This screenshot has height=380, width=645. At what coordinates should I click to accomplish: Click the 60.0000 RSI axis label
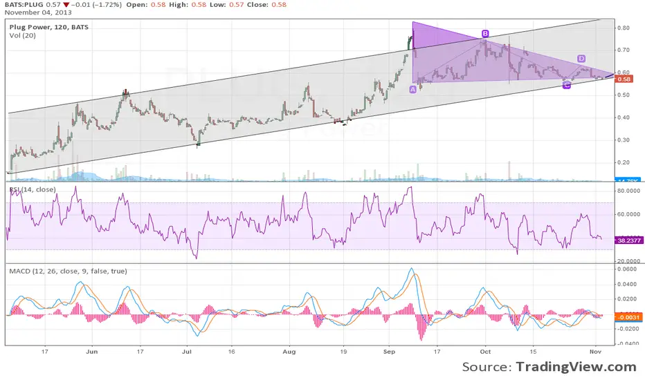pyautogui.click(x=628, y=214)
